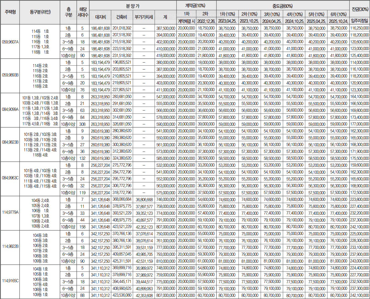Select housing type 114.9779A
The width and height of the screenshot is (370, 299).
10,212
